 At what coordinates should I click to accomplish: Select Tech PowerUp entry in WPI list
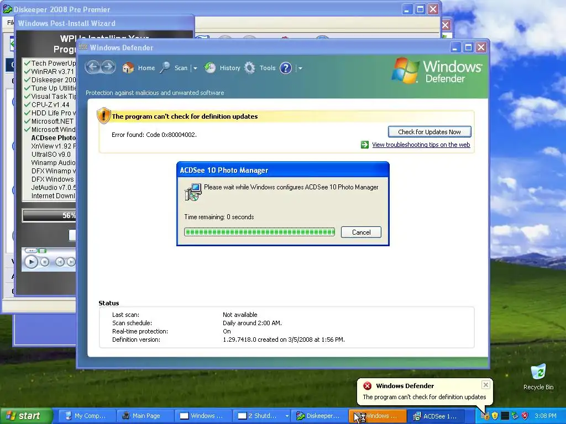coord(54,63)
